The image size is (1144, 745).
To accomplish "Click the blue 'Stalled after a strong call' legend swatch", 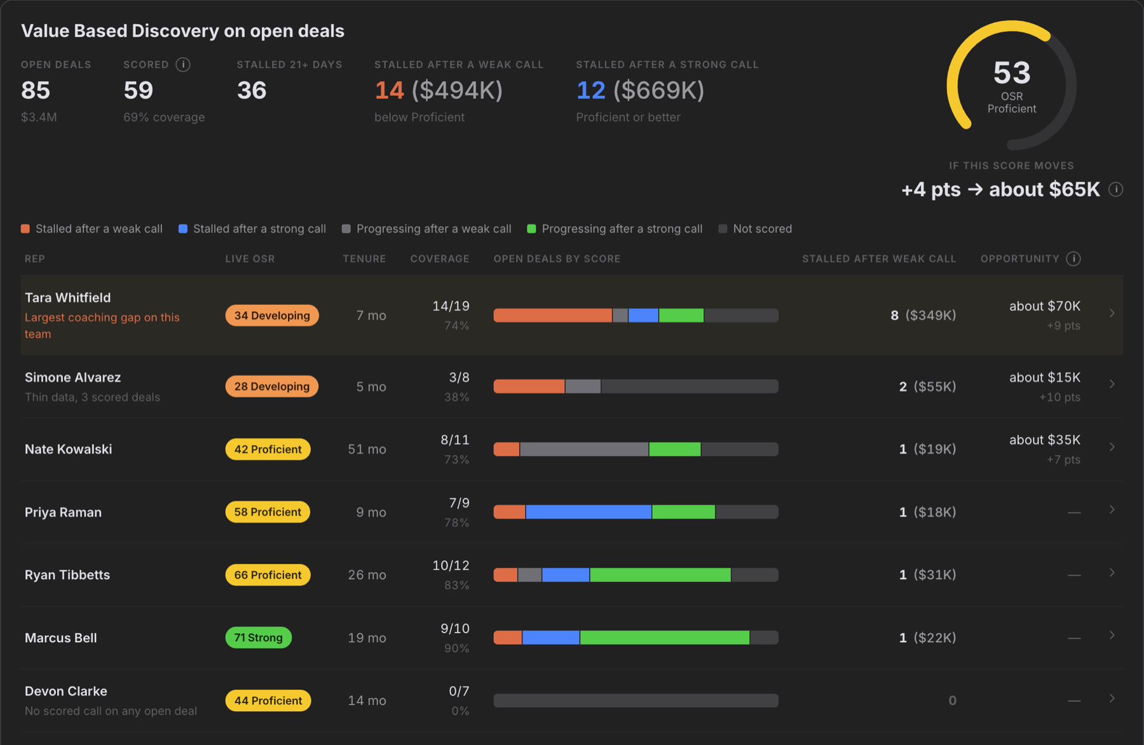I will pyautogui.click(x=183, y=229).
